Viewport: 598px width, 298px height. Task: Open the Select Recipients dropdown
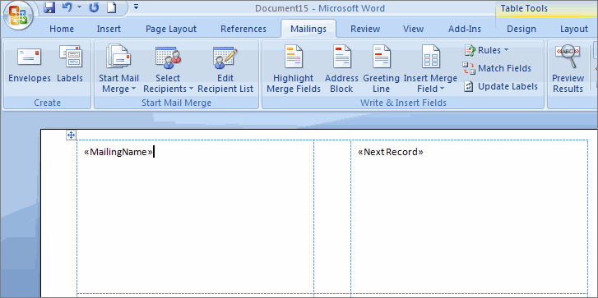[x=168, y=68]
